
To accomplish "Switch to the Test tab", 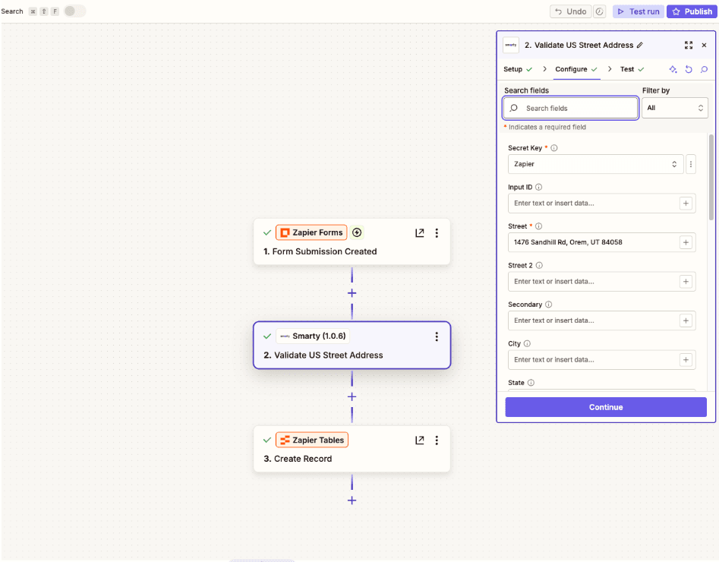I will pos(632,69).
